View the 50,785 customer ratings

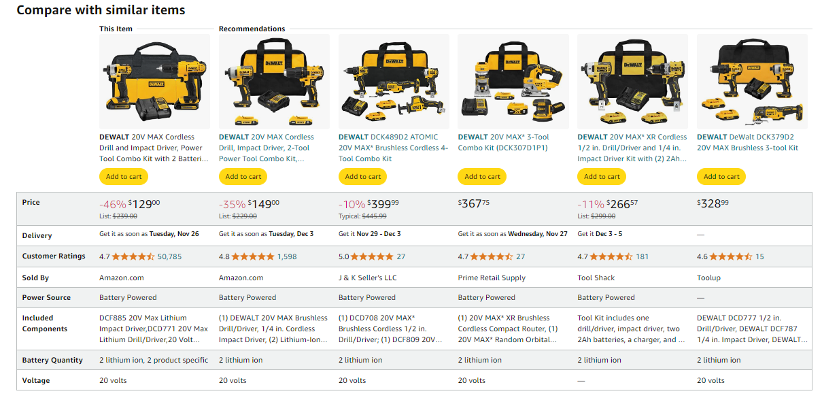(169, 256)
